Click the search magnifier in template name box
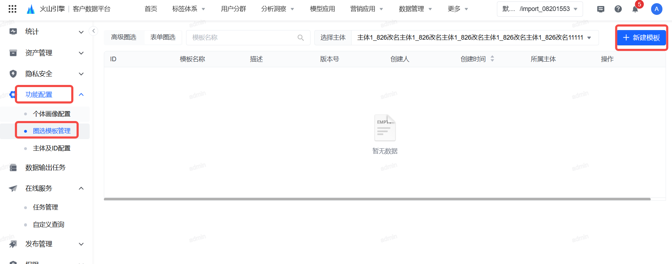672x264 pixels. point(301,38)
